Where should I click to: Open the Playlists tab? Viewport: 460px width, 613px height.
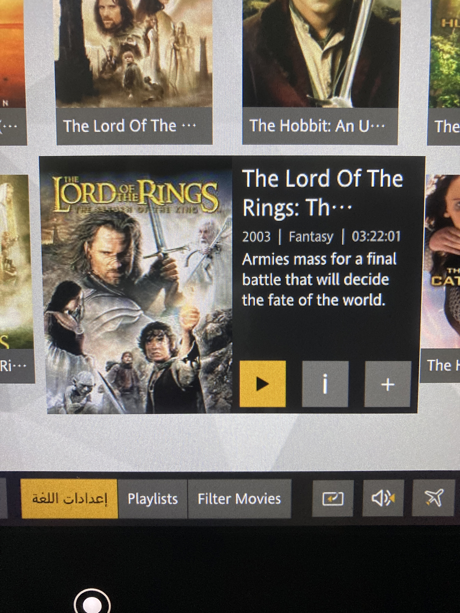tap(153, 499)
